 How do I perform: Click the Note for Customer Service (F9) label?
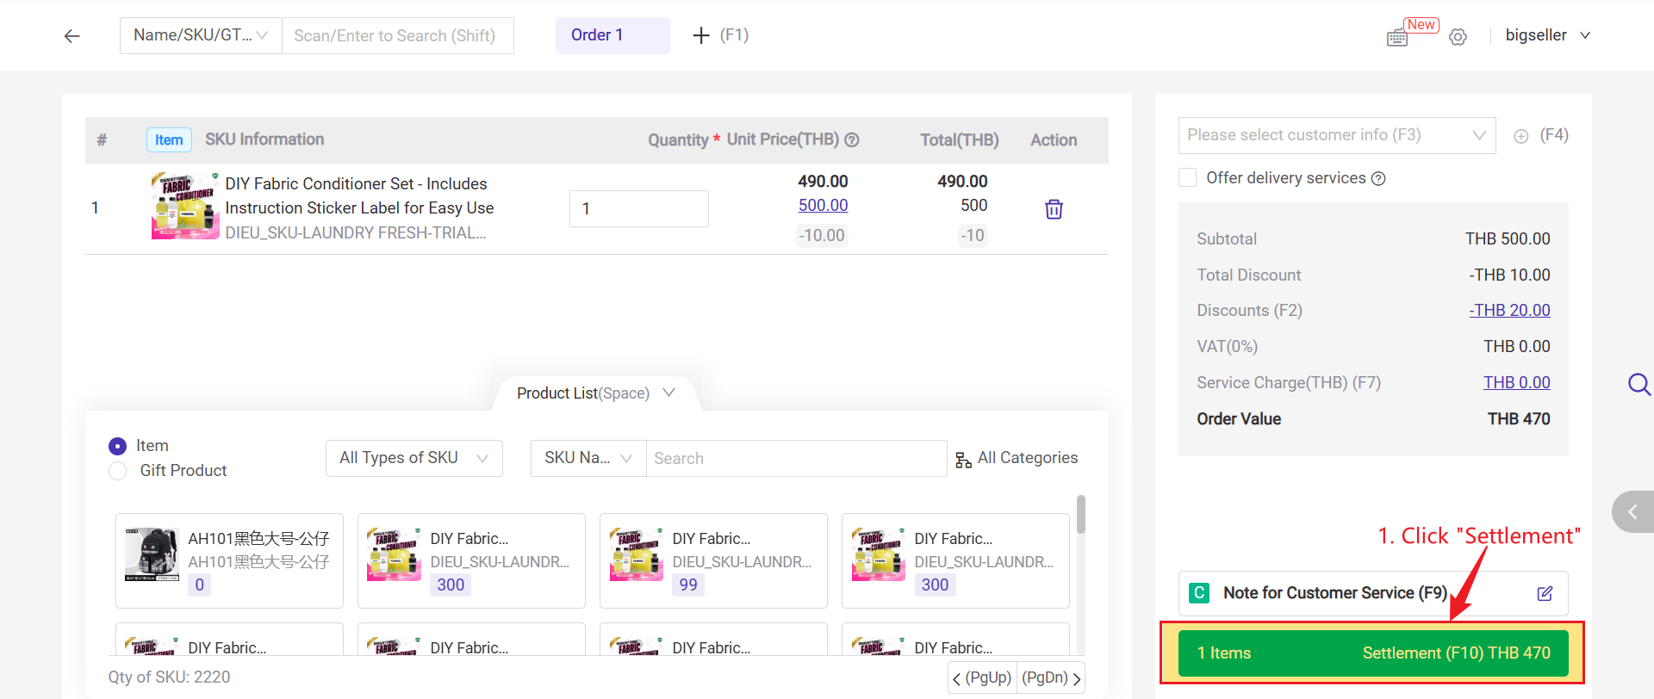(x=1335, y=593)
